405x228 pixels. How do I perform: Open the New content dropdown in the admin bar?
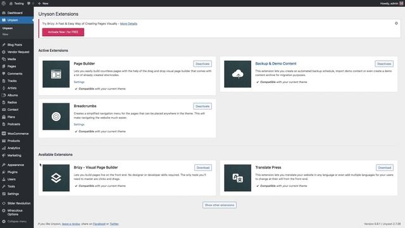(x=43, y=3)
